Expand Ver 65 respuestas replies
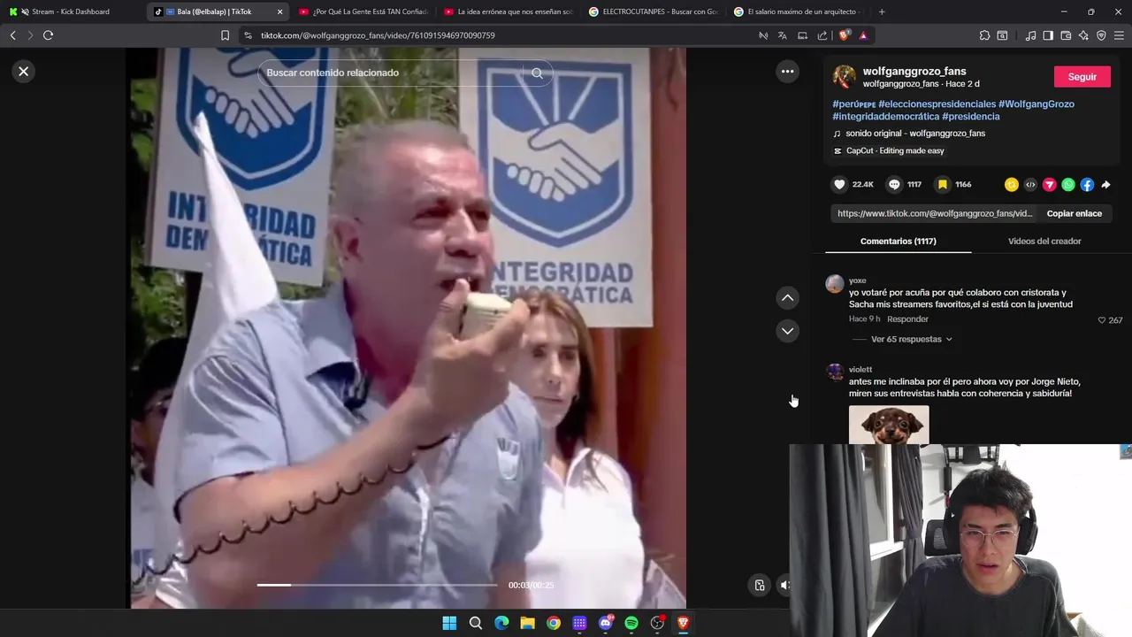Viewport: 1132px width, 637px height. (x=911, y=339)
